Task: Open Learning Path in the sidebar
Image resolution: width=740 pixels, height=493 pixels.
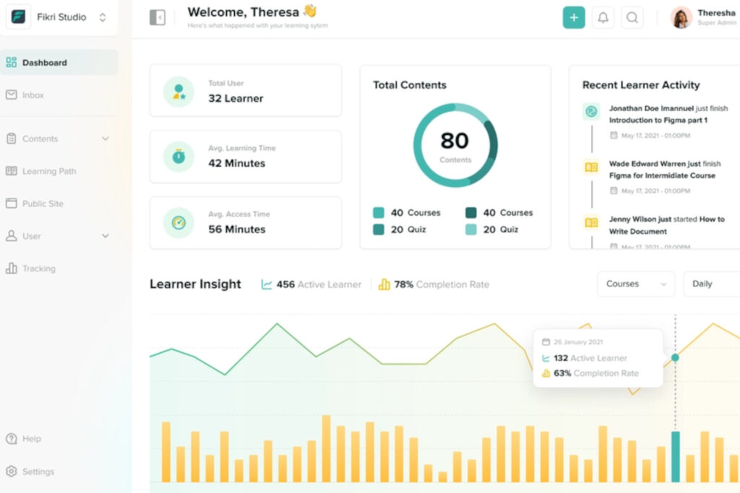Action: (x=48, y=171)
